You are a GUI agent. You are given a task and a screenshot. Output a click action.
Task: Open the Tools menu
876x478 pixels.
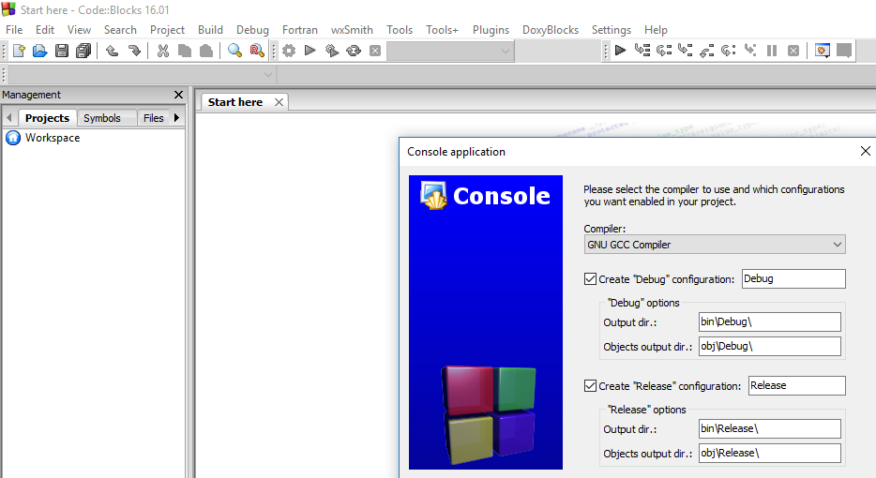click(400, 30)
